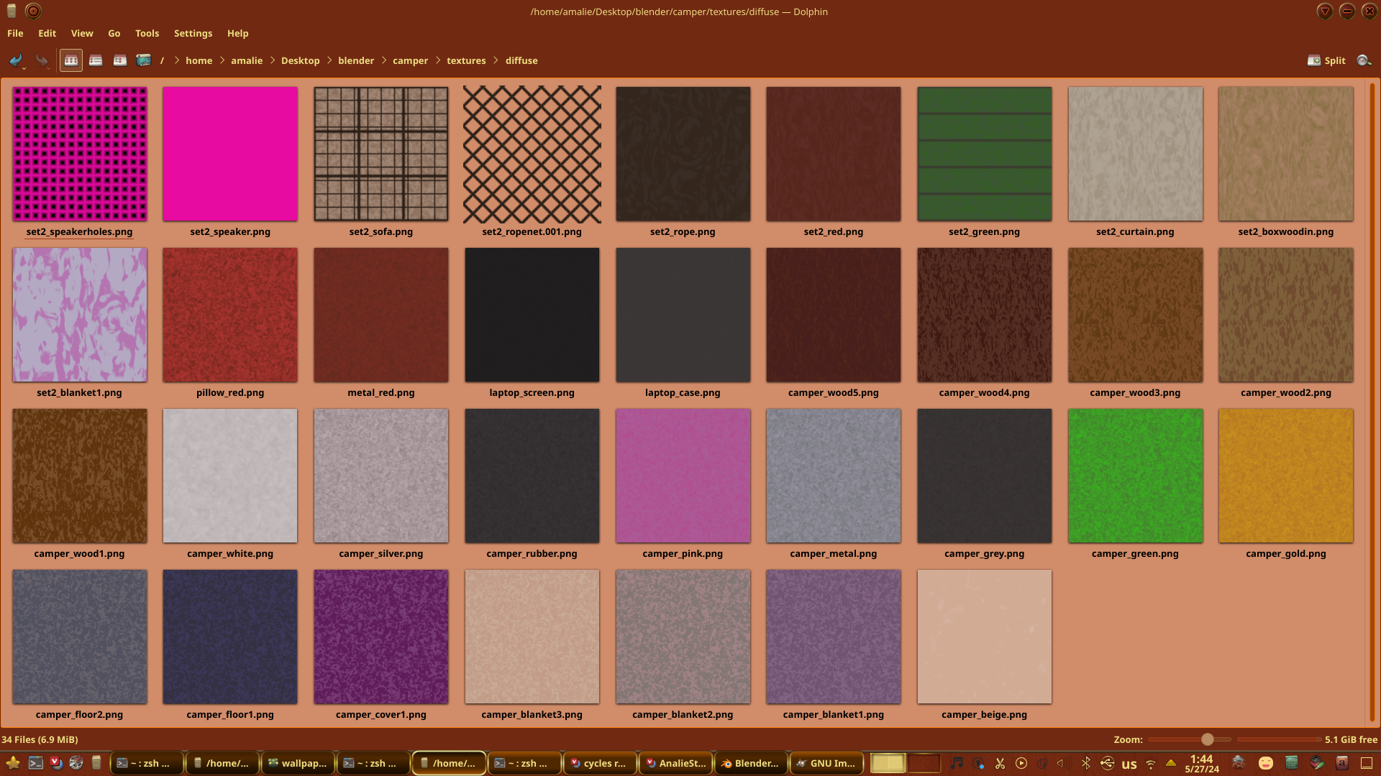This screenshot has width=1381, height=776.
Task: Toggle the file preview icon
Action: [144, 60]
